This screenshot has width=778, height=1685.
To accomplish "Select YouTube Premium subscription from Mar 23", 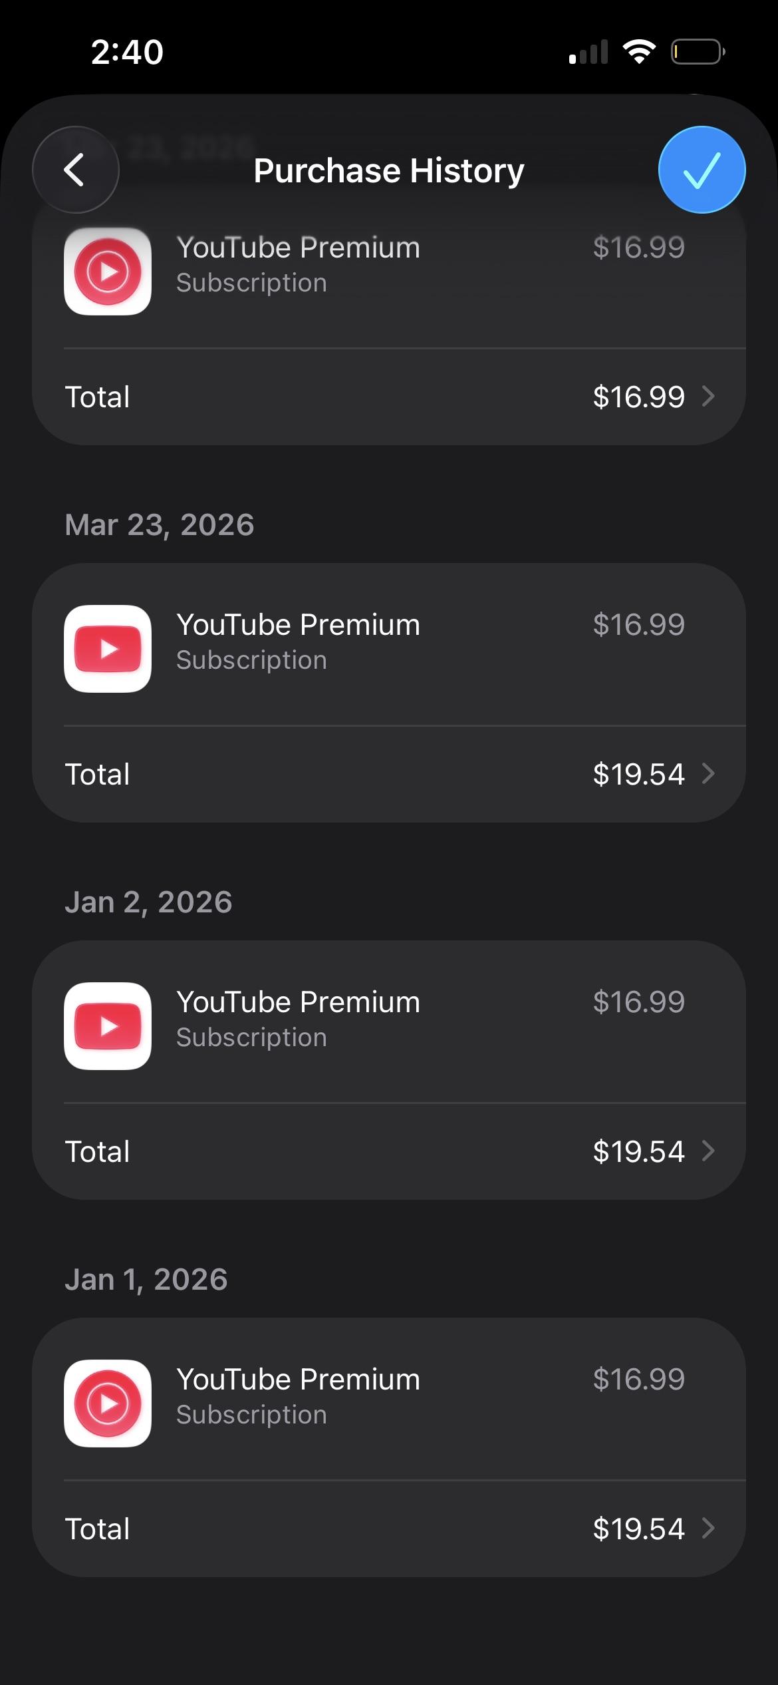I will coord(389,645).
